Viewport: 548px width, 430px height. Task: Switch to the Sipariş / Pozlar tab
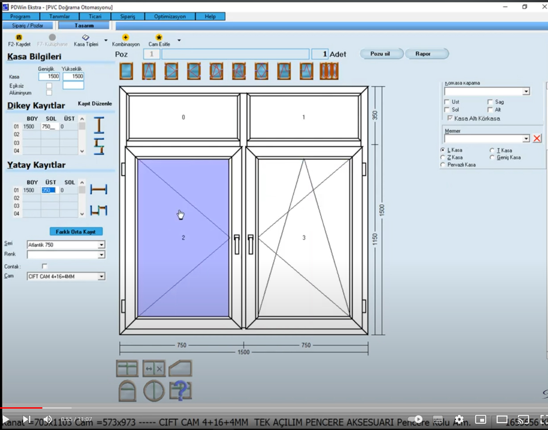point(28,25)
